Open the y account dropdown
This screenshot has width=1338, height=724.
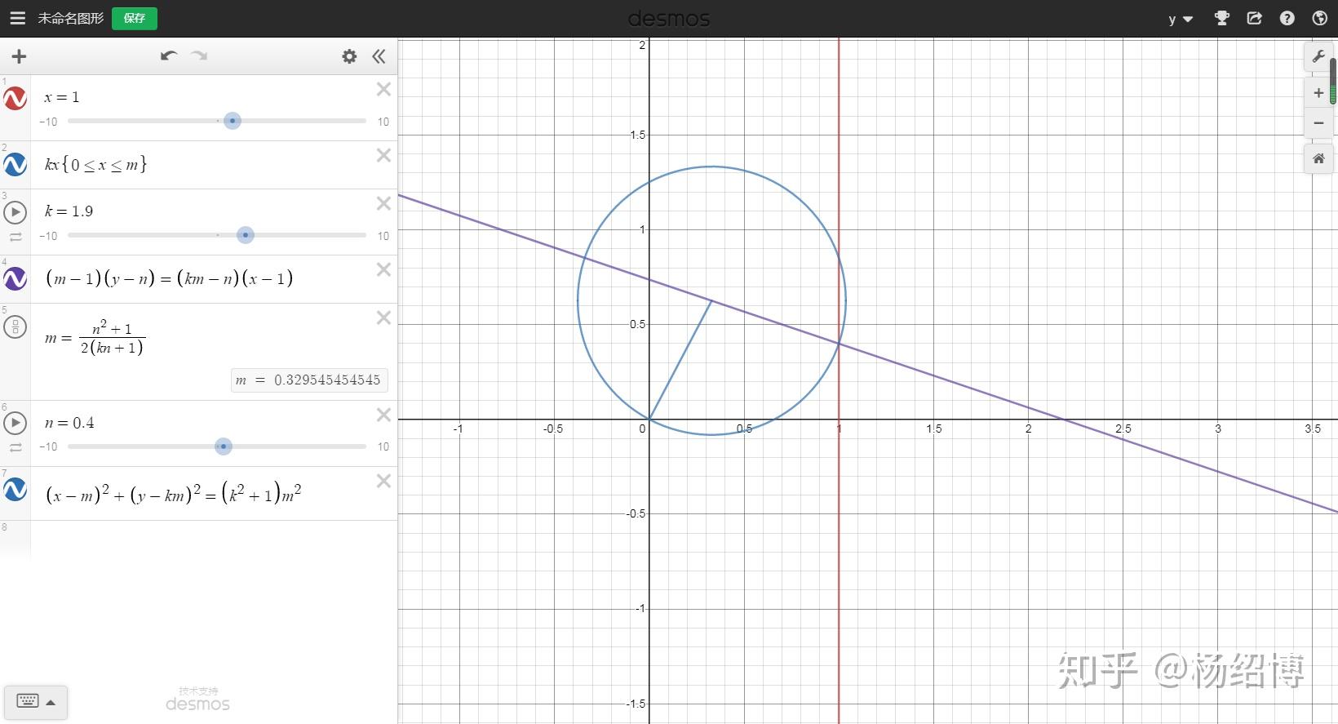[x=1181, y=19]
